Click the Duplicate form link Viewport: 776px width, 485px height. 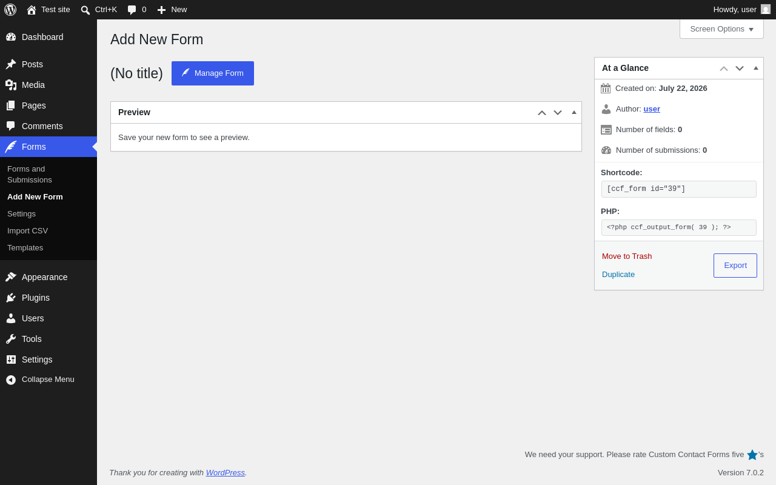click(x=618, y=275)
